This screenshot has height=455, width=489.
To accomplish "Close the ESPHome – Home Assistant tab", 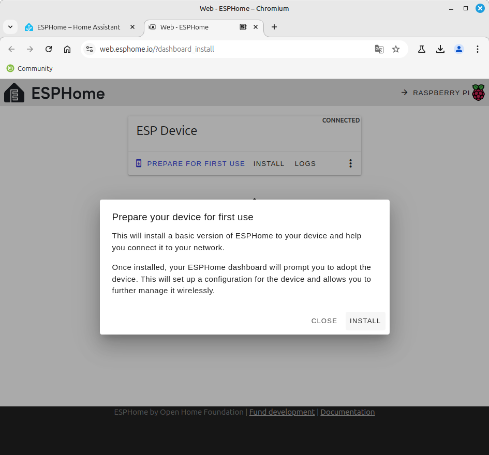I will tap(132, 27).
